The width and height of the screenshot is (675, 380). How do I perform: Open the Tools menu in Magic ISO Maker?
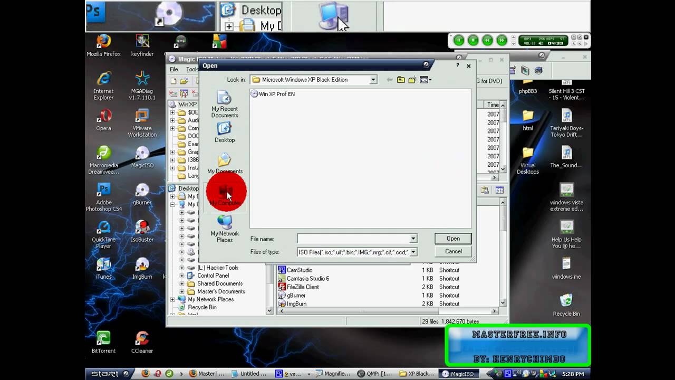point(192,70)
